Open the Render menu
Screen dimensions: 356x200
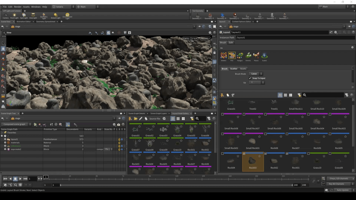[x=18, y=7]
